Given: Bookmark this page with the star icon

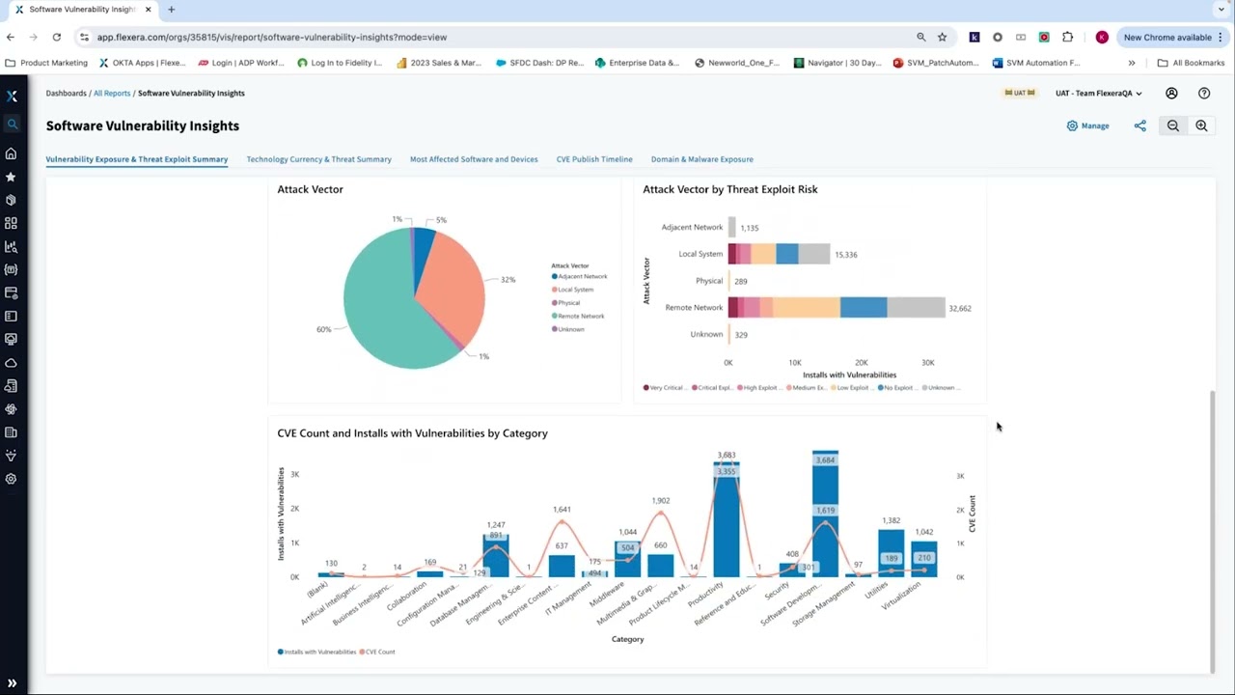Looking at the screenshot, I should coord(942,37).
